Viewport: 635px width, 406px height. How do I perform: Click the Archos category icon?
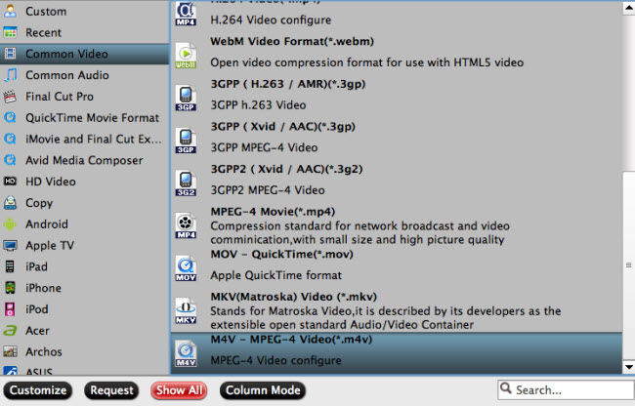pos(10,351)
